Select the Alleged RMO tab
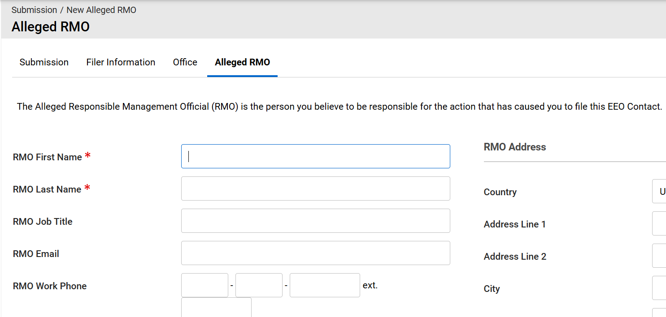Screen dimensions: 666x317 [242, 62]
